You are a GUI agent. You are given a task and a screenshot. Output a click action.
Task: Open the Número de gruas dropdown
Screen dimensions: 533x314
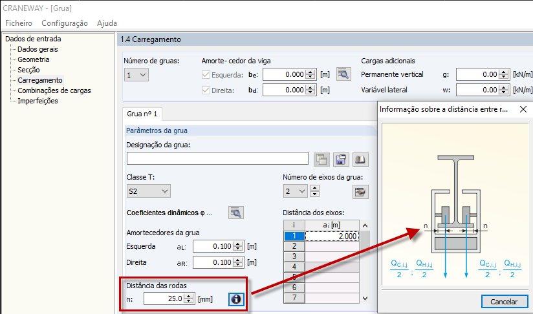pyautogui.click(x=136, y=75)
